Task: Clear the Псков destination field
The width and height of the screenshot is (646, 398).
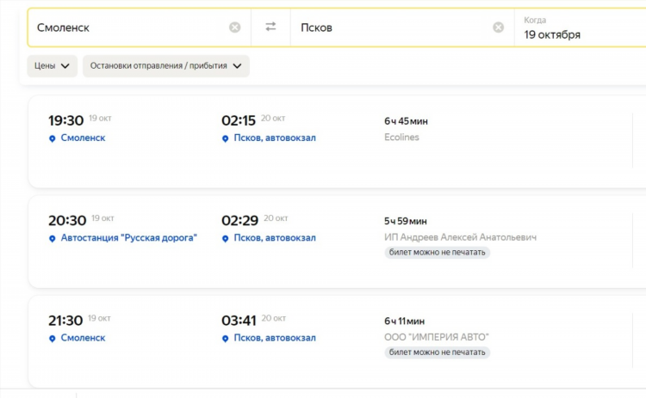Action: [499, 28]
